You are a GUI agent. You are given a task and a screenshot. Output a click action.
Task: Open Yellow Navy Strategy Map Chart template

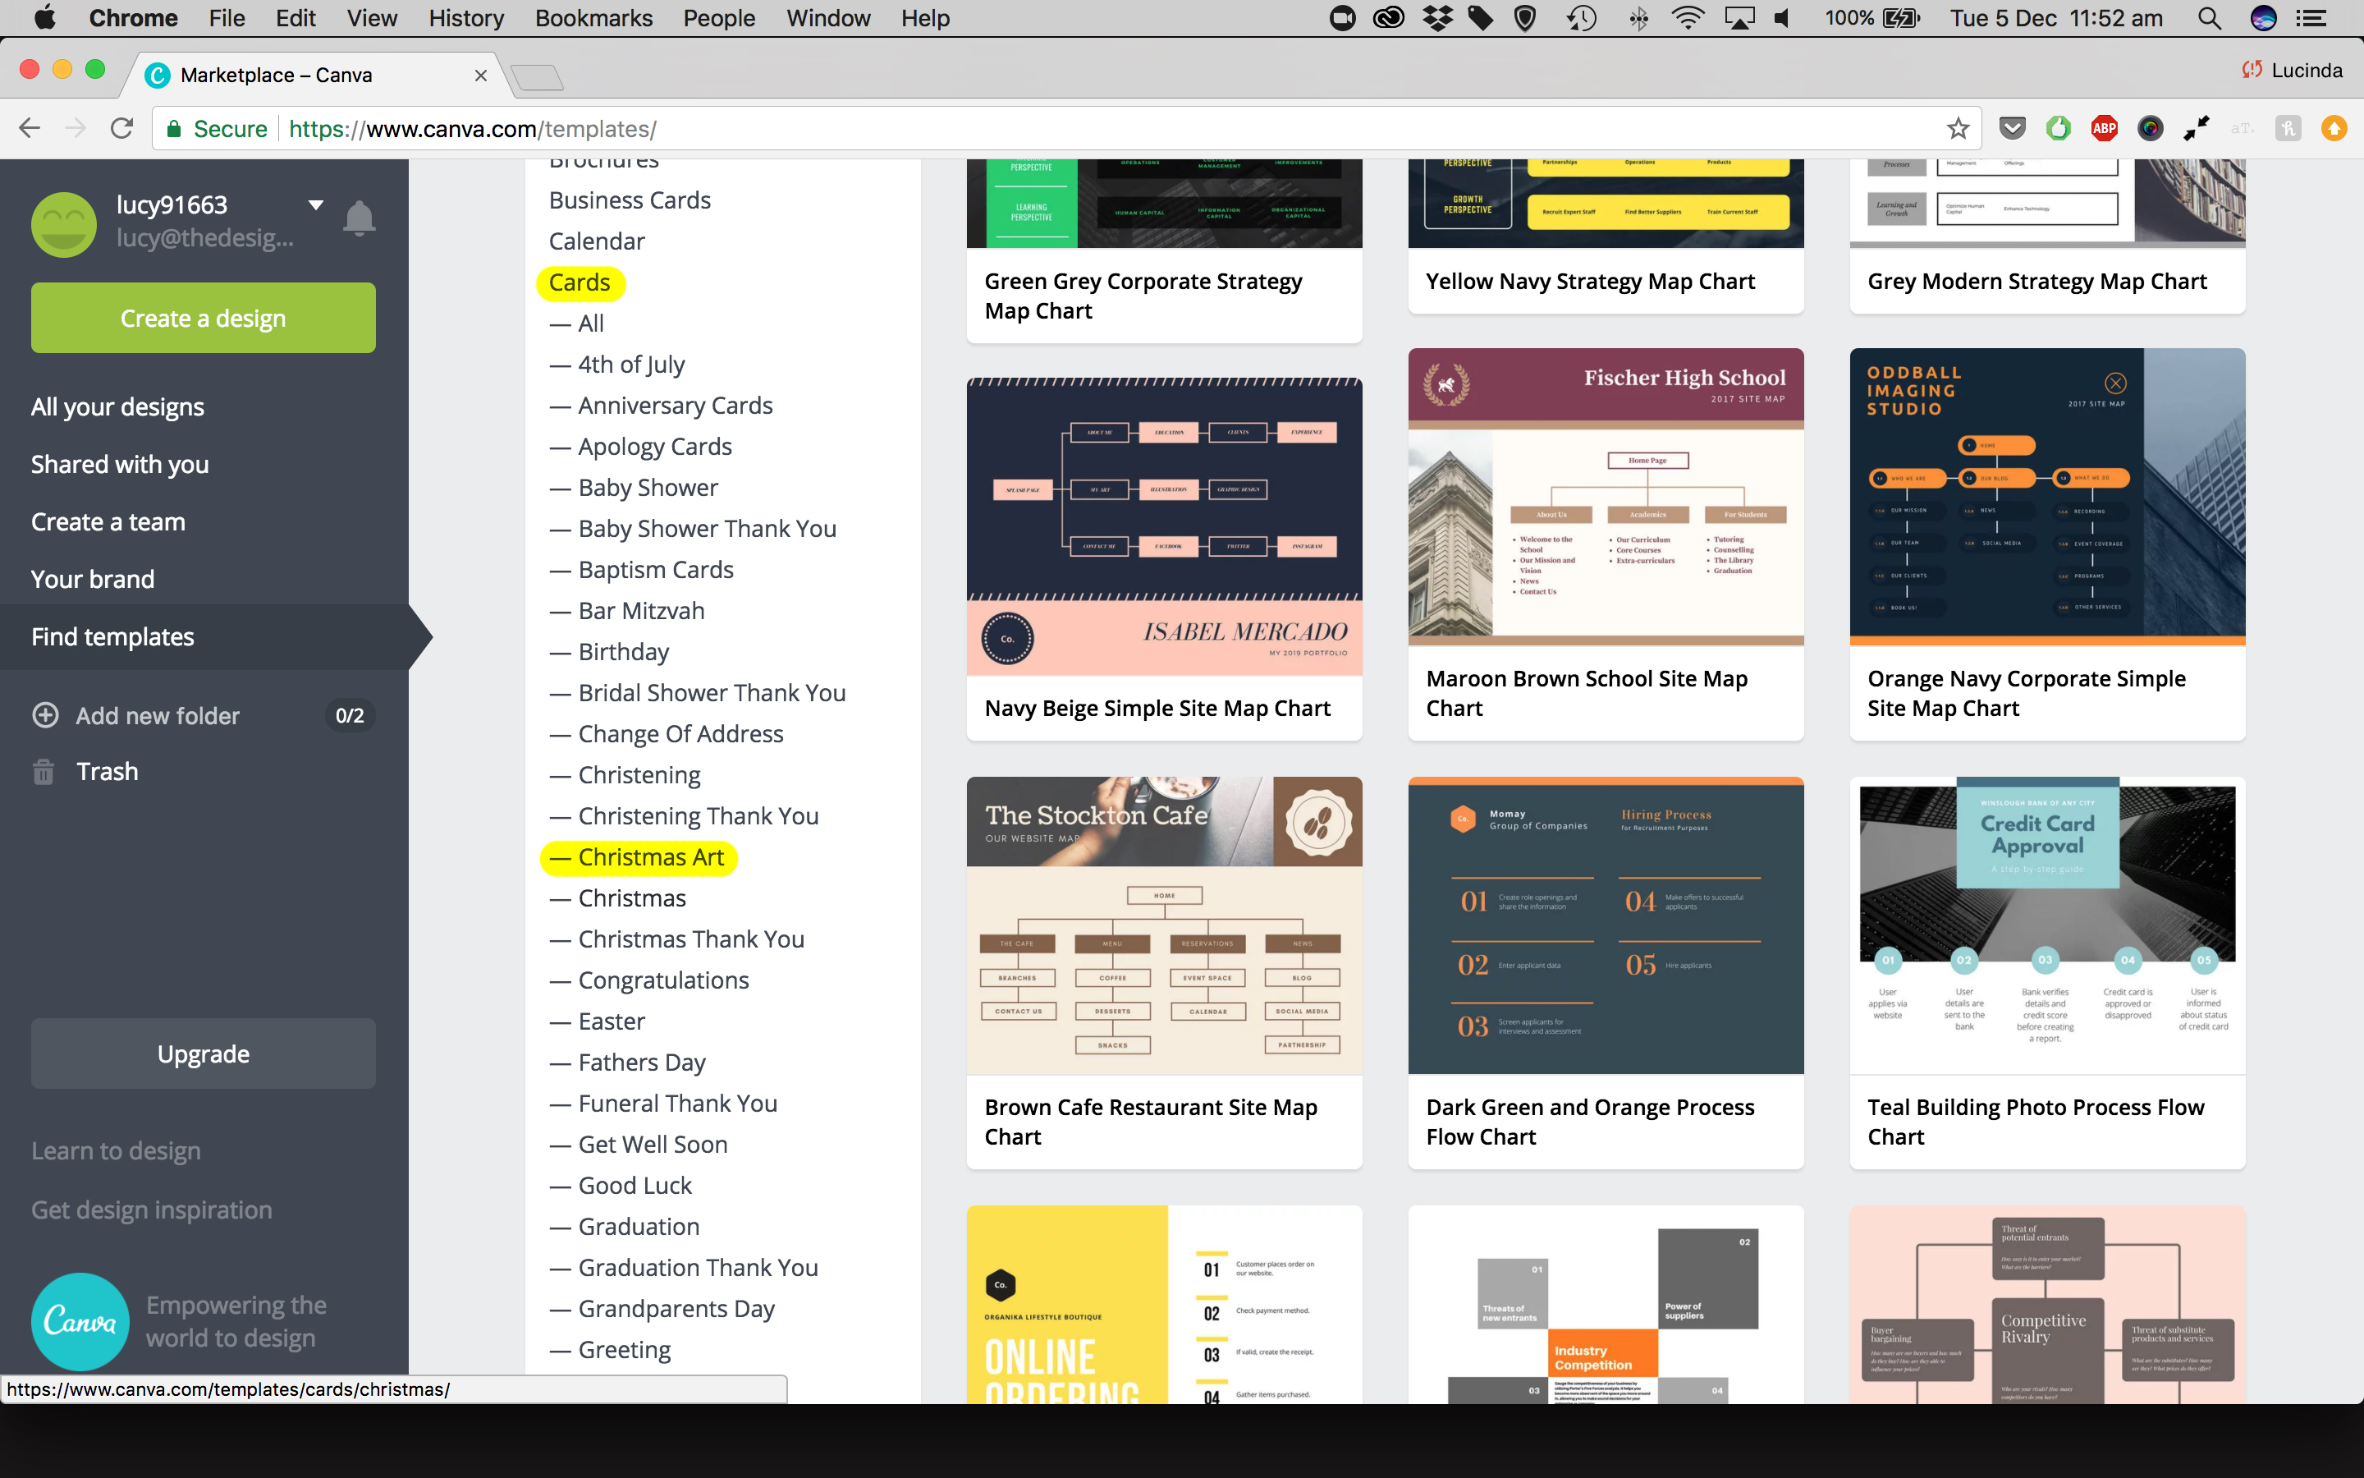point(1606,236)
